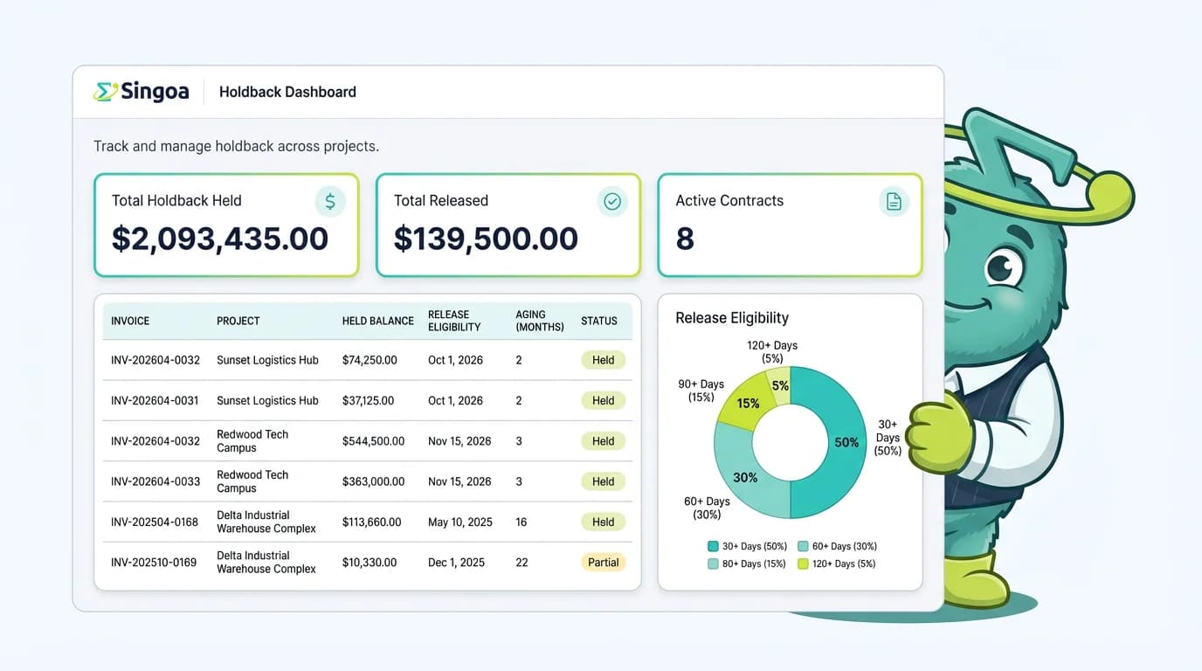Click the checkmark icon on Total Released card
This screenshot has width=1202, height=671.
click(612, 202)
